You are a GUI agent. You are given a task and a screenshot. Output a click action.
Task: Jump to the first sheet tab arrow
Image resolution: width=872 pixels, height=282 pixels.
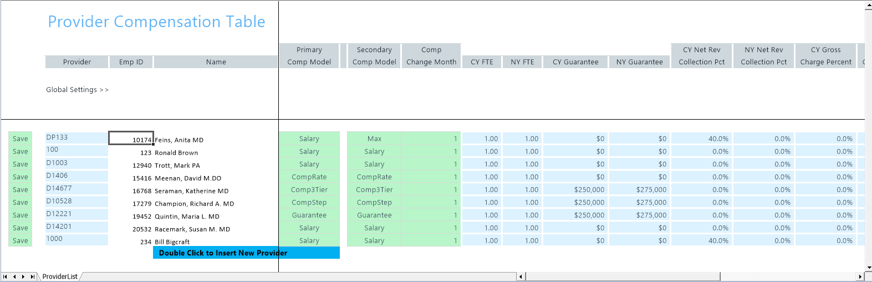[5, 276]
